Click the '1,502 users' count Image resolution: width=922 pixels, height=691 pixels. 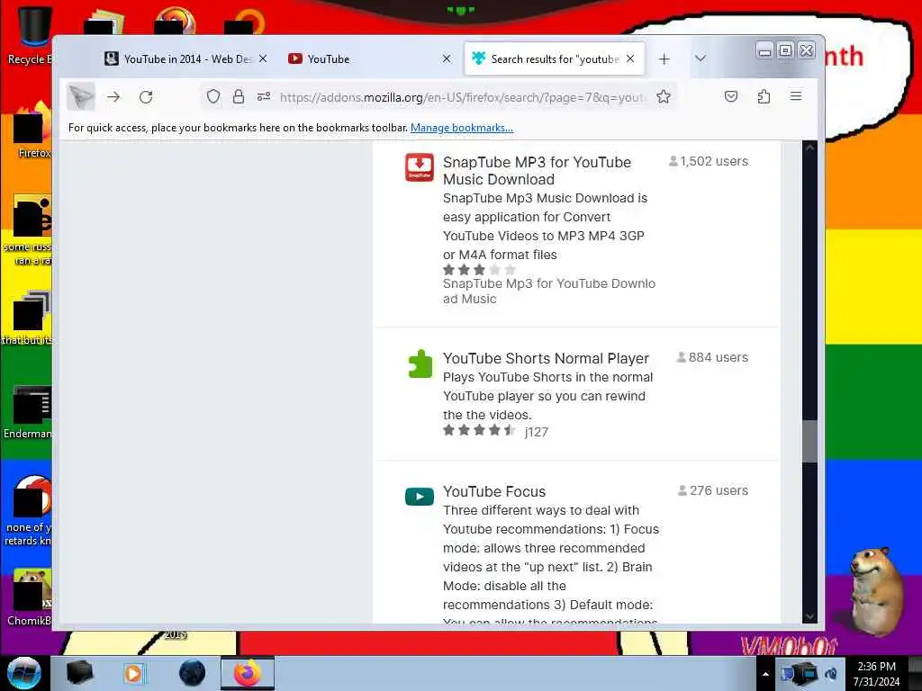(x=709, y=161)
